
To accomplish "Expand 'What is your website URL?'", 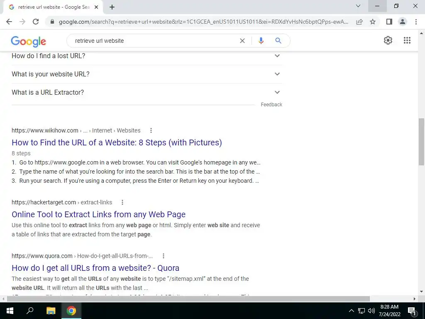I will coord(147,74).
